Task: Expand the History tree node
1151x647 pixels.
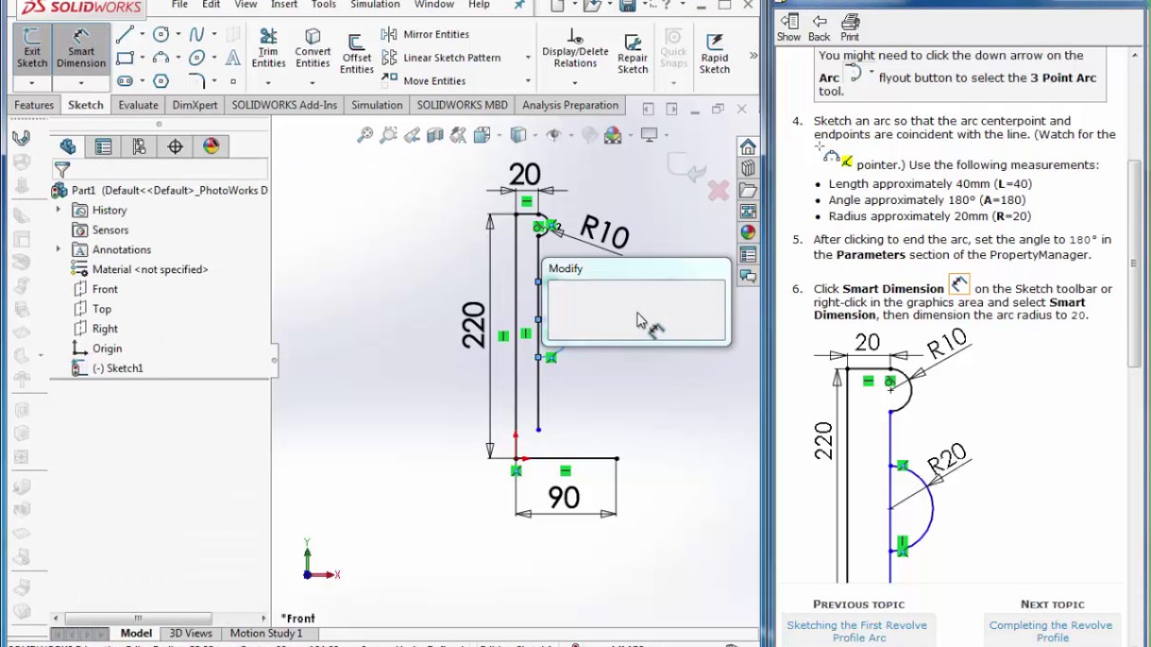Action: pyautogui.click(x=58, y=209)
